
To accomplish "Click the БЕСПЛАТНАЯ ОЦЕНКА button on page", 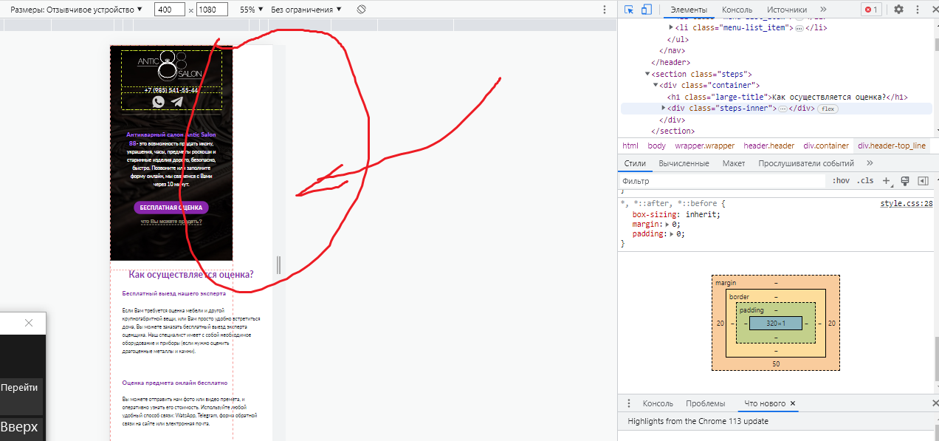I will 171,208.
